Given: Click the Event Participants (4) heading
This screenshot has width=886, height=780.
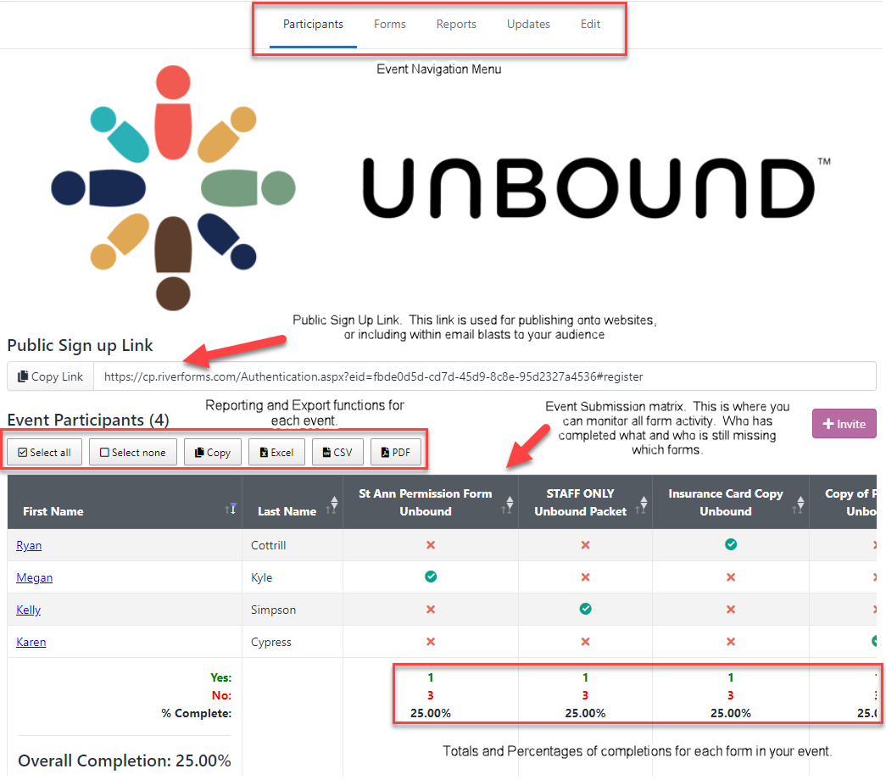Looking at the screenshot, I should pos(88,420).
